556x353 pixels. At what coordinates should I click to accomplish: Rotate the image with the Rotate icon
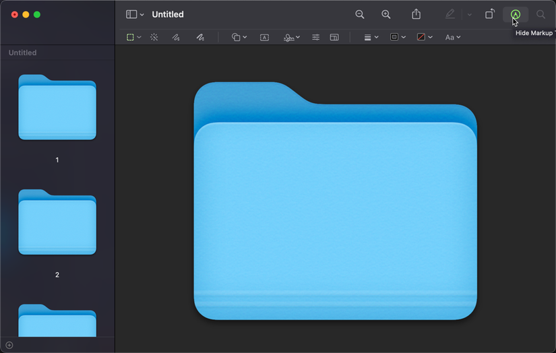click(490, 14)
